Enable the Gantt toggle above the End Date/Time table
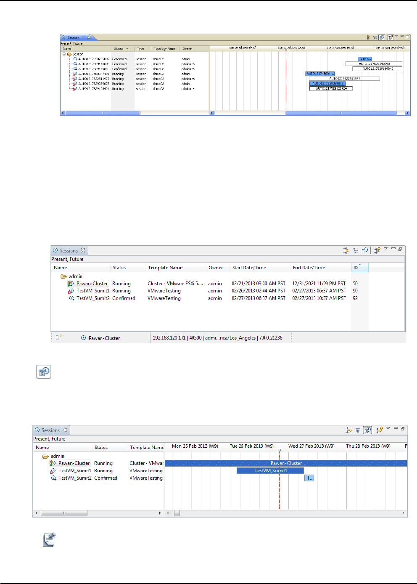The image size is (417, 584). 364,250
